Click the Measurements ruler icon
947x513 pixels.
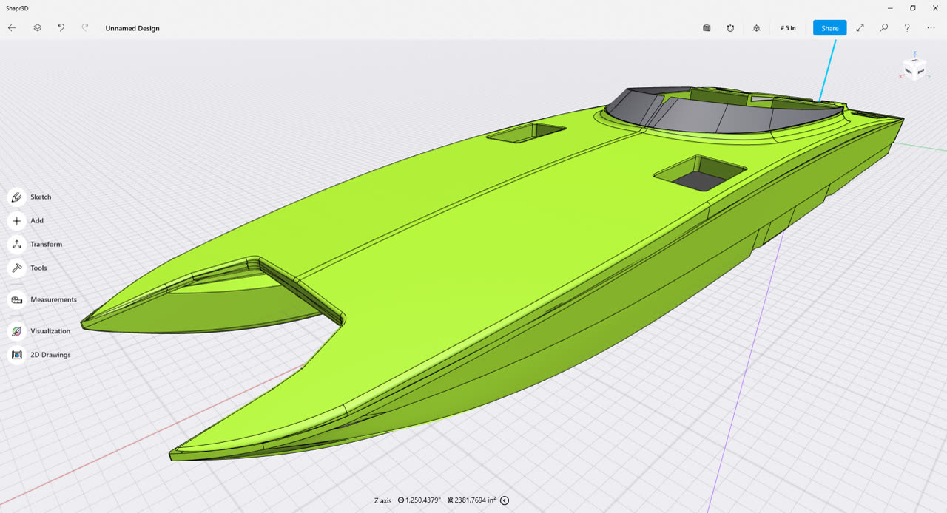[x=16, y=299]
